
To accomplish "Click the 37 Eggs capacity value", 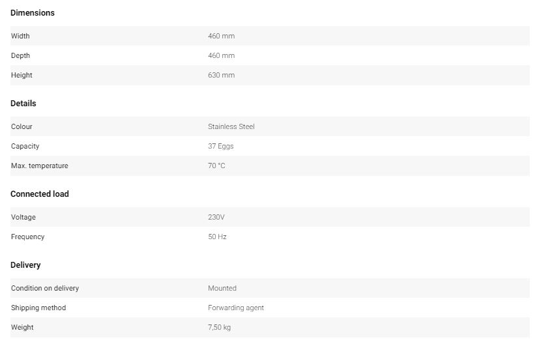I will click(221, 146).
